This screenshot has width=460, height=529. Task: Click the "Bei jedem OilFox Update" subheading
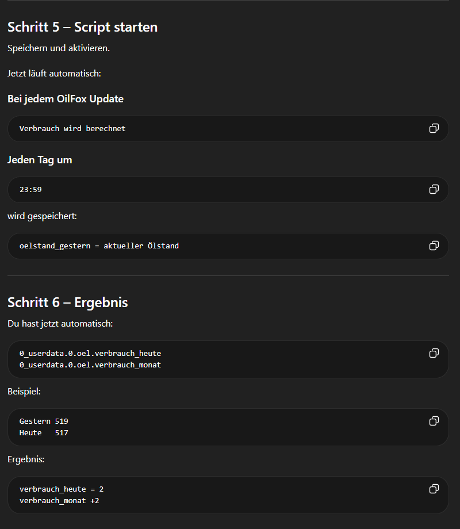pyautogui.click(x=66, y=99)
